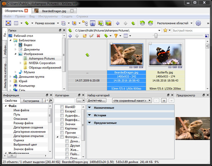
Task: Click the plus button in category set
Action: pos(164,101)
